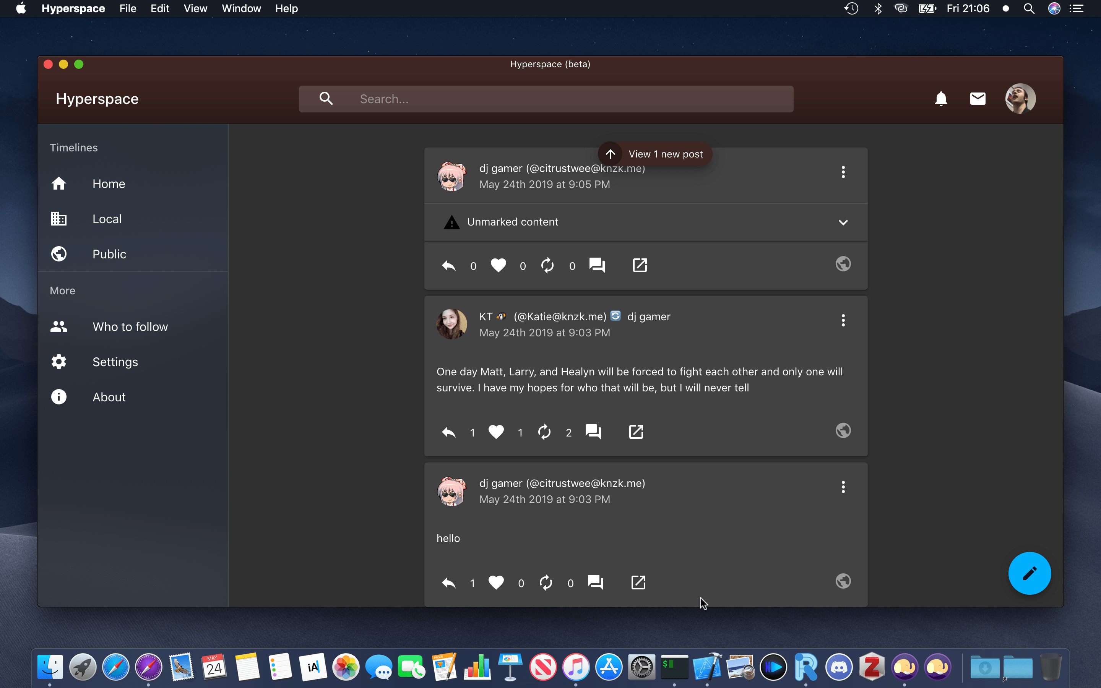Click the About menu item in sidebar
This screenshot has height=688, width=1101.
coord(109,396)
